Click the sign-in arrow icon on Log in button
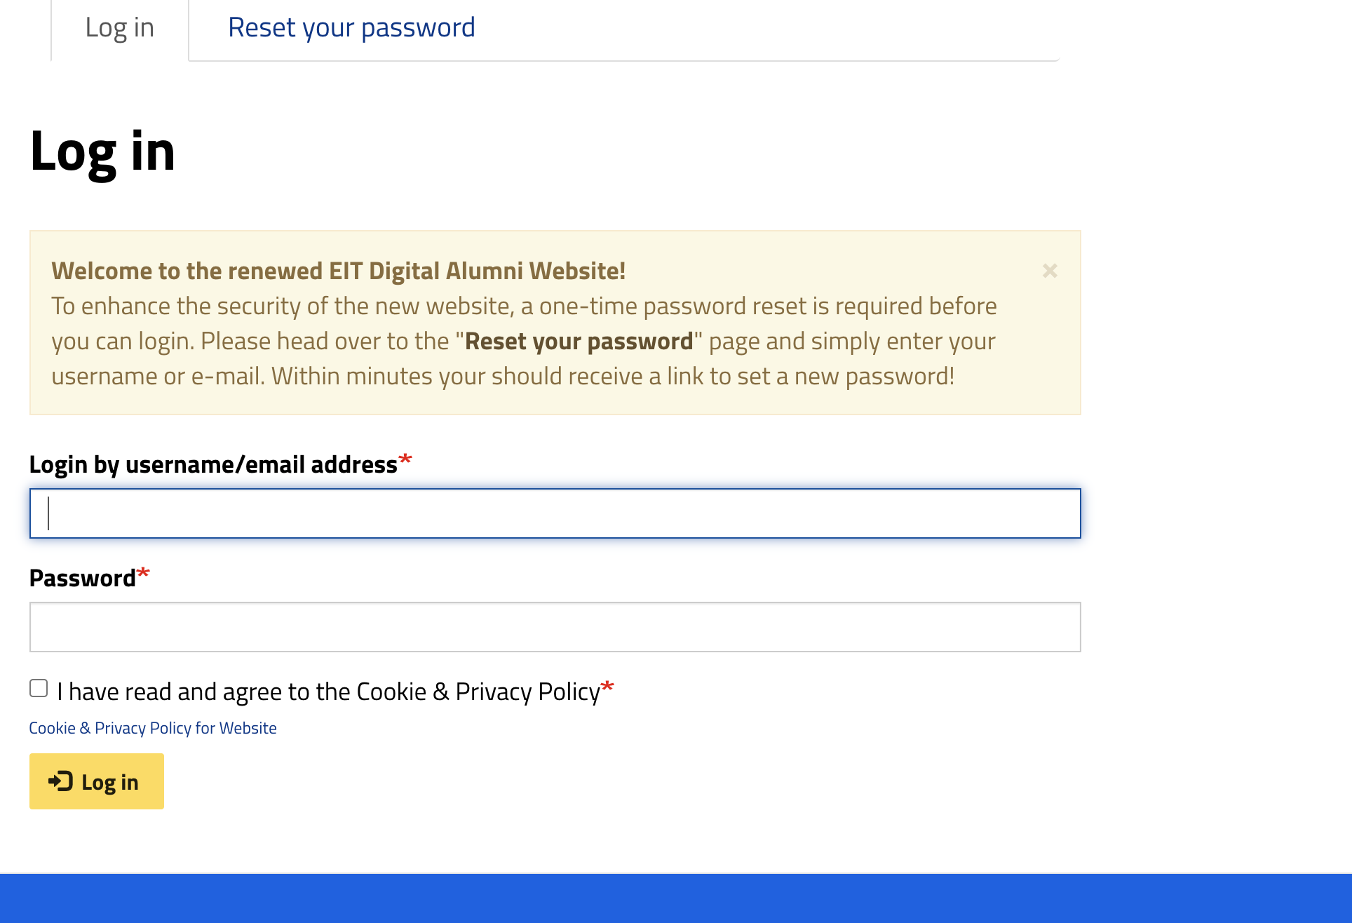The image size is (1352, 923). [60, 781]
